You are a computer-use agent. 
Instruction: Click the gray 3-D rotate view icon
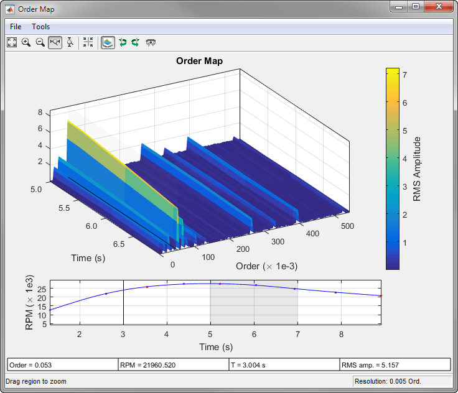[x=151, y=43]
